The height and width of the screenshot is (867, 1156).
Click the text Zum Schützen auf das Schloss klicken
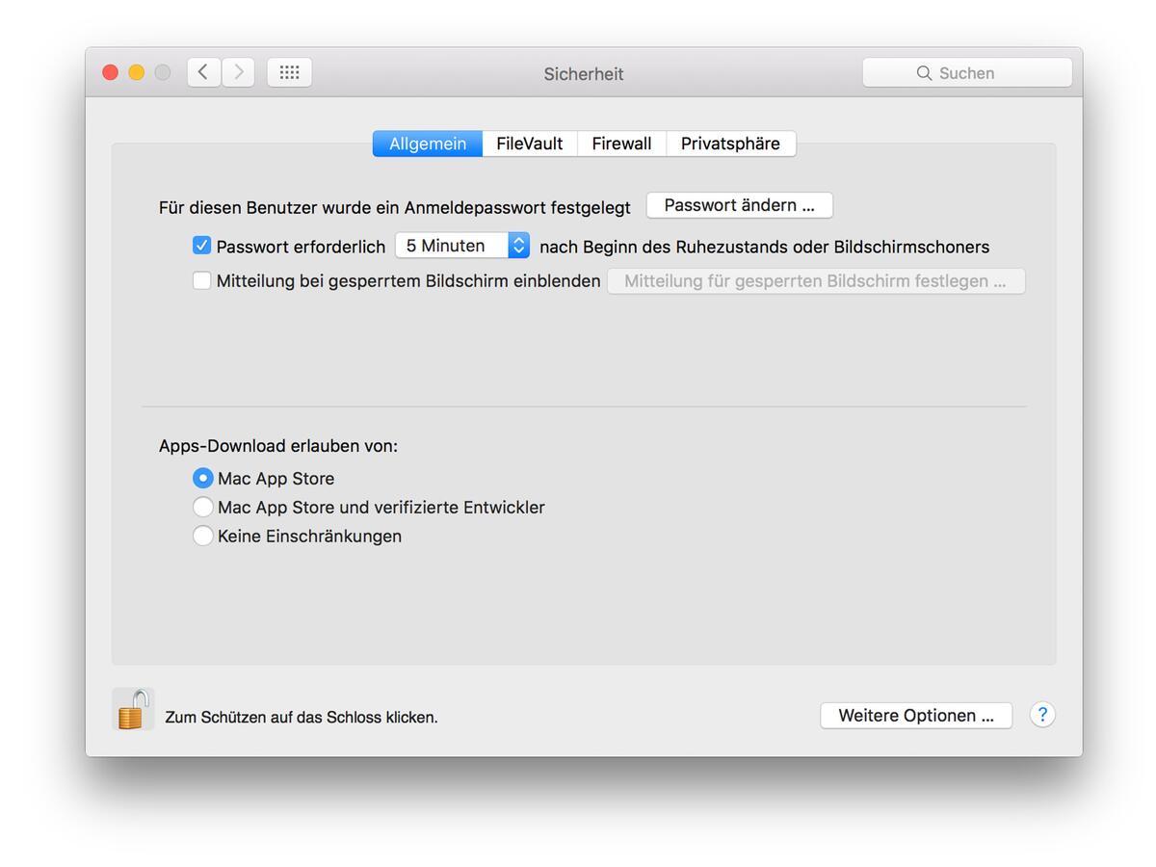(x=302, y=718)
